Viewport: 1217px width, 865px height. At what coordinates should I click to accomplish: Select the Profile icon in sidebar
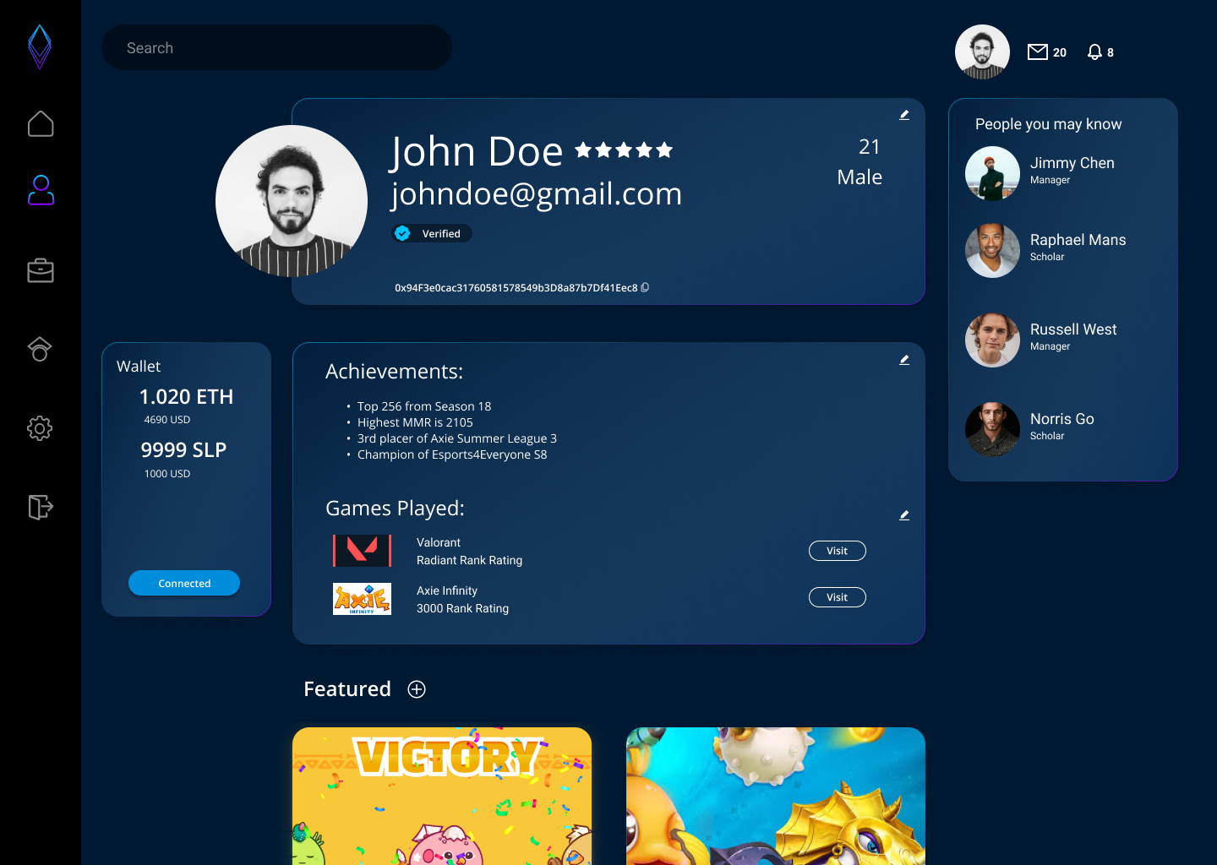click(41, 190)
